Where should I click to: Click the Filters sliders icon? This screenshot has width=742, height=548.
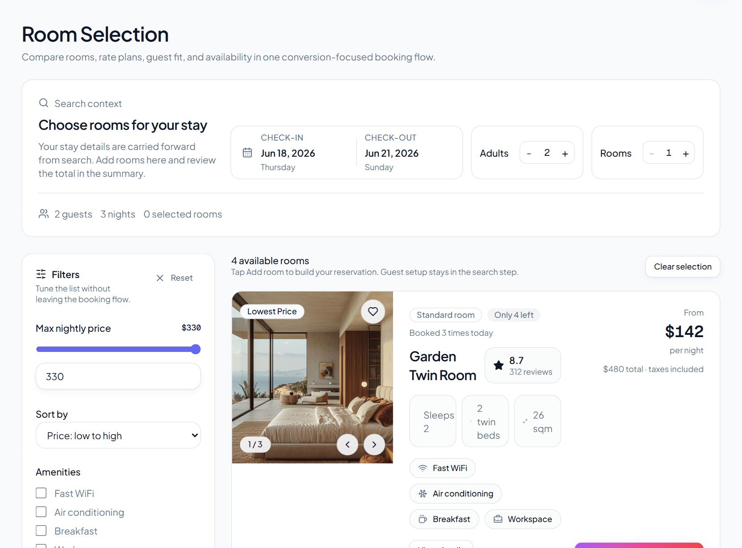click(x=41, y=274)
